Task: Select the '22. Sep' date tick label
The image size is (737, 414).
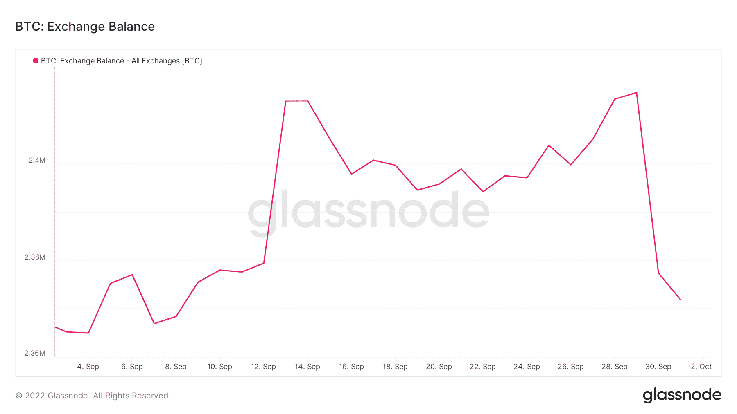Action: [483, 367]
